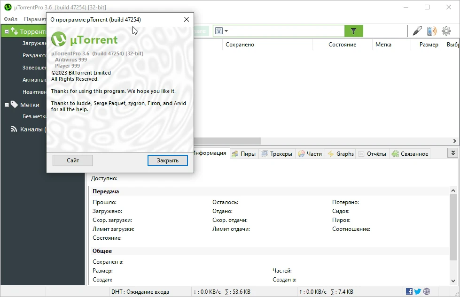
Task: Click the search input field
Action: pyautogui.click(x=286, y=31)
